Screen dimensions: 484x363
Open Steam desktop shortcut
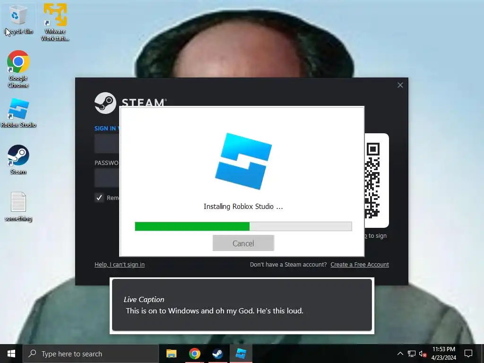pyautogui.click(x=18, y=159)
